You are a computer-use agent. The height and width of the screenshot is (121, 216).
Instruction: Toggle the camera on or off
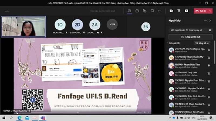pyautogui.click(x=171, y=11)
